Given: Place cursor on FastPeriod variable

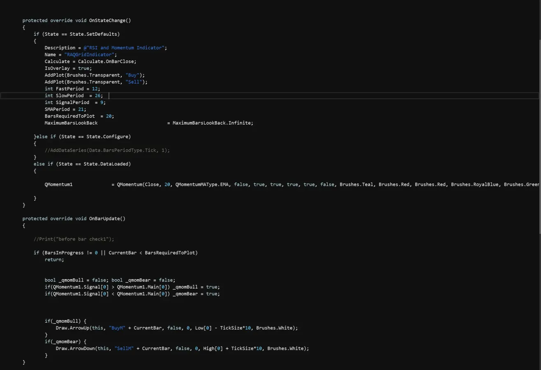Looking at the screenshot, I should coord(72,89).
